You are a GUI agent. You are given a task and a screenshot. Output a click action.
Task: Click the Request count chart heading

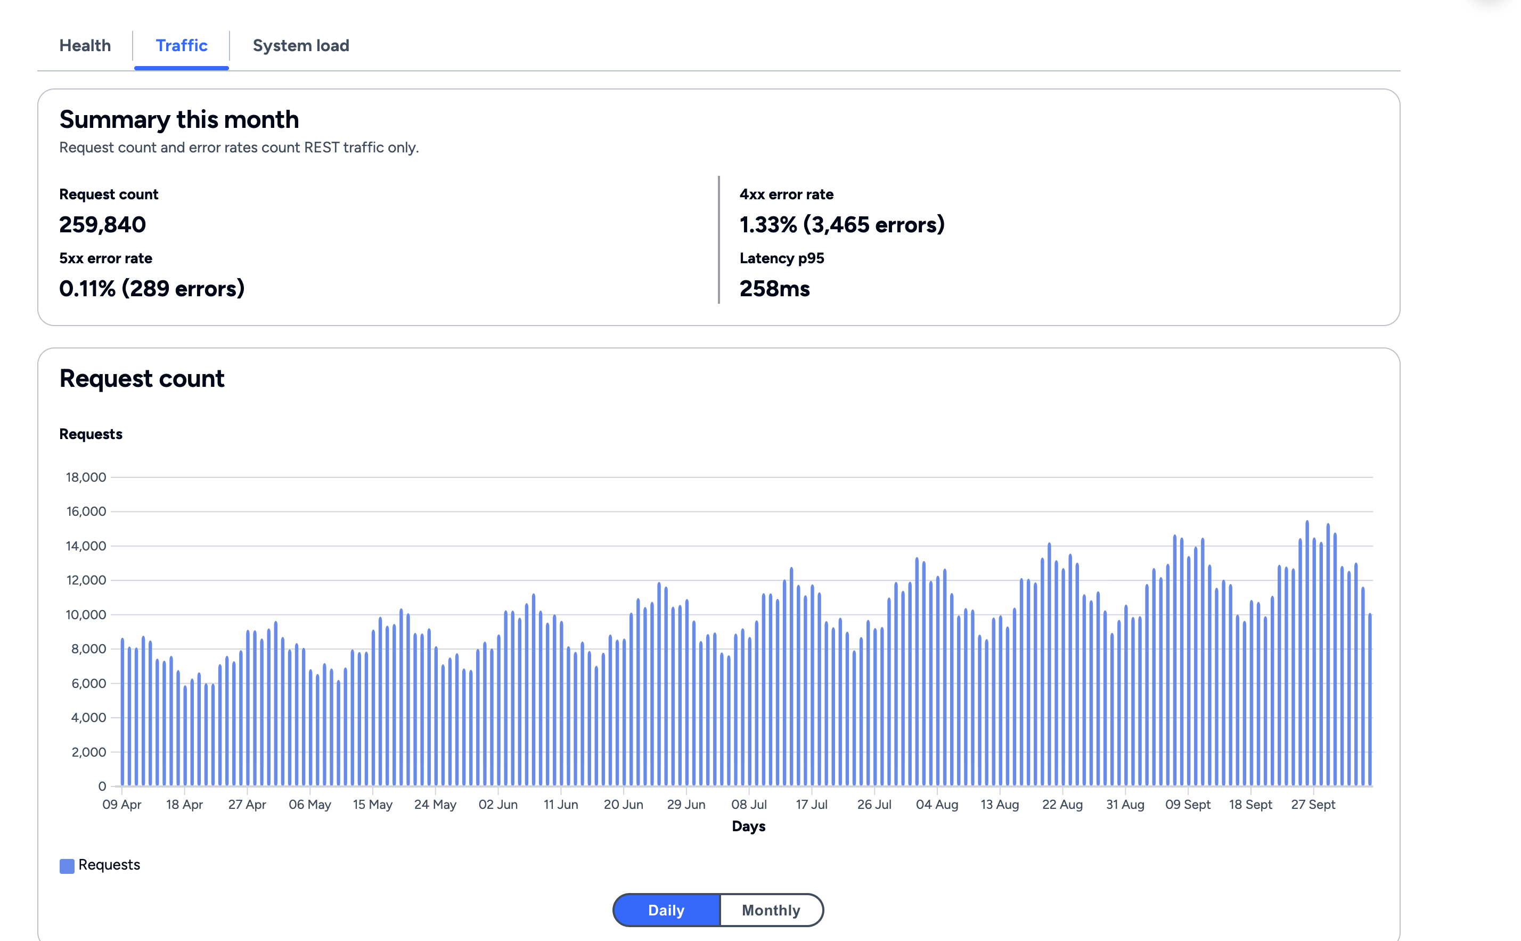[x=142, y=378]
